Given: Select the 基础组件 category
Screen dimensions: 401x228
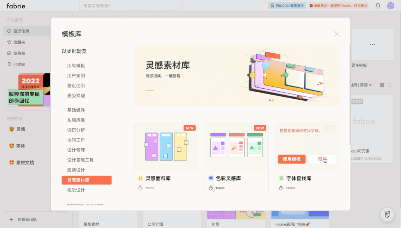Looking at the screenshot, I should click(x=76, y=110).
